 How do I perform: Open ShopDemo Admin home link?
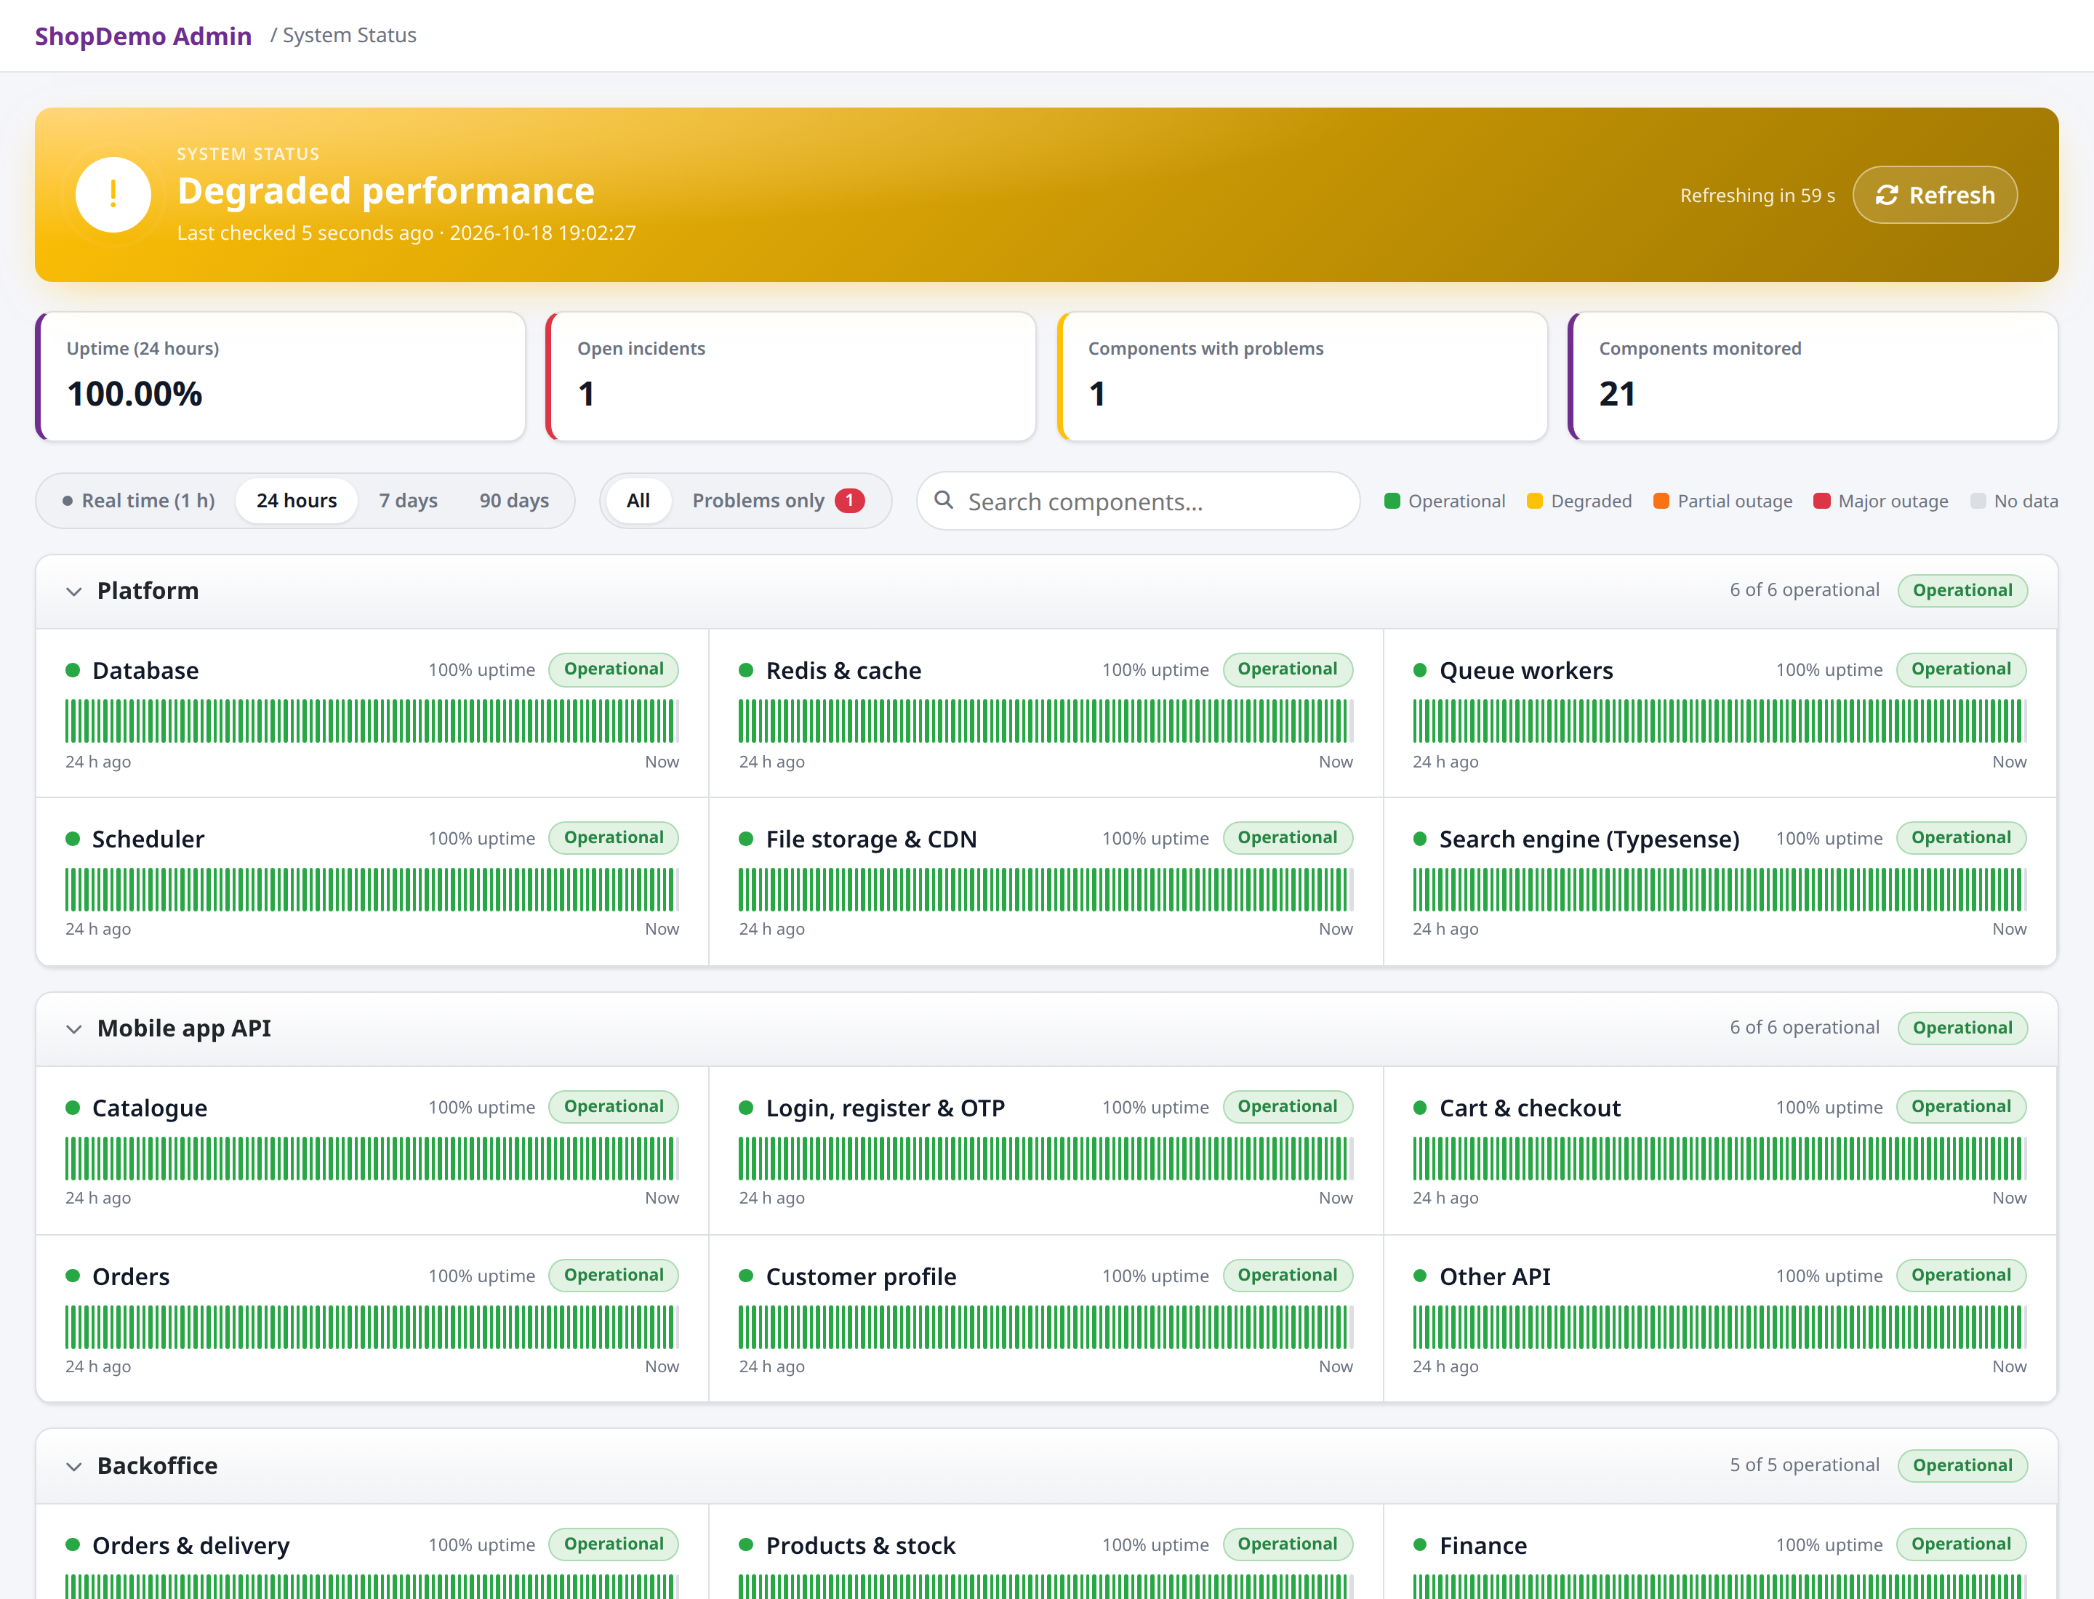tap(144, 36)
